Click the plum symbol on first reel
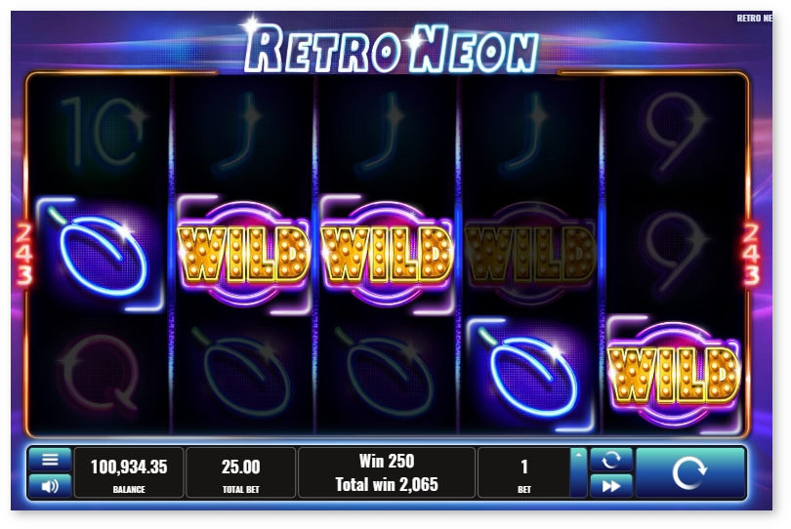The height and width of the screenshot is (529, 791). [100, 254]
